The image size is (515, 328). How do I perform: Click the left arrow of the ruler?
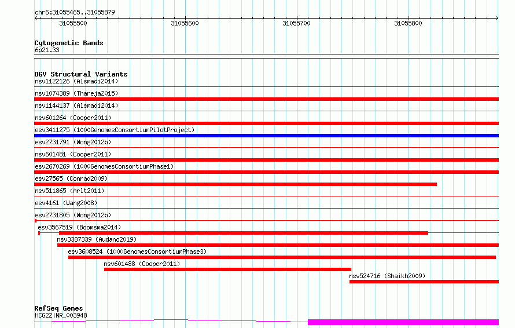36,19
